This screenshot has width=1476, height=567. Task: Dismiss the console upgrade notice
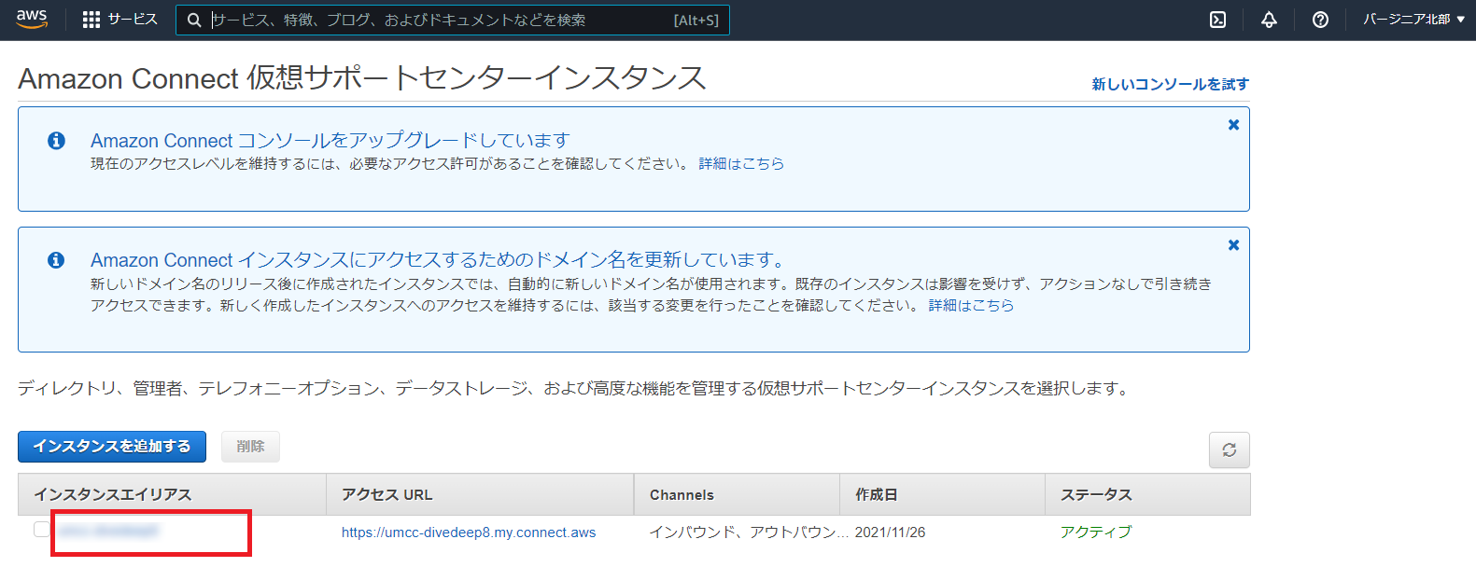tap(1233, 125)
